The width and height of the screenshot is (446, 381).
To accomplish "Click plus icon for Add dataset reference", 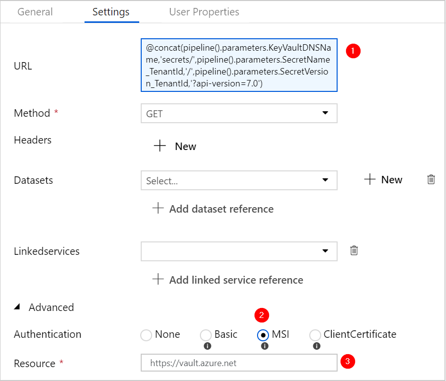I will pyautogui.click(x=158, y=208).
